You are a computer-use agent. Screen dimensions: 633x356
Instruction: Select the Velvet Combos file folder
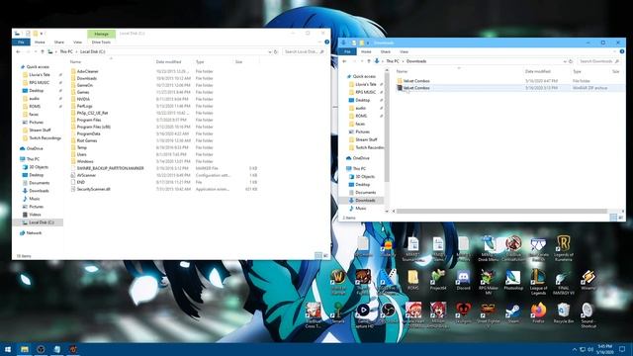pos(415,81)
